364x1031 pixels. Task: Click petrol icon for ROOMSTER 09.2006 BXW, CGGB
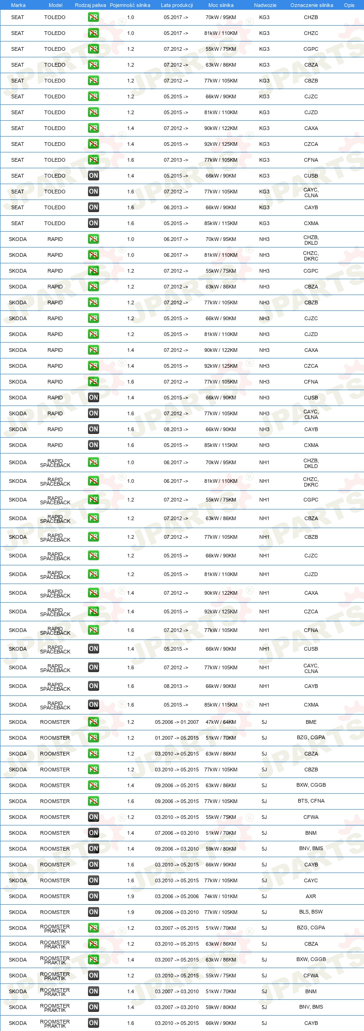point(94,785)
